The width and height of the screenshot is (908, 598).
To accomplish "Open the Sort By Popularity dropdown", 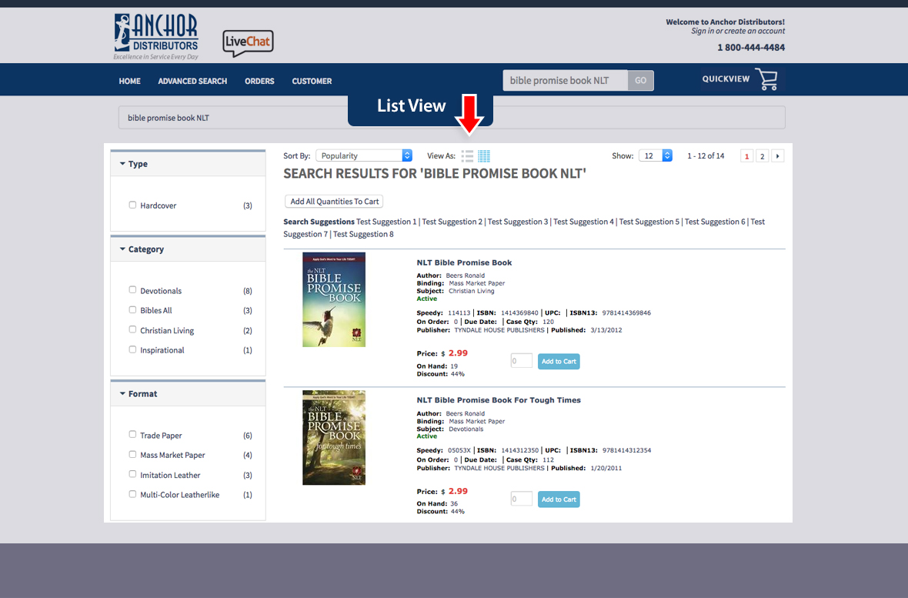I will click(364, 156).
